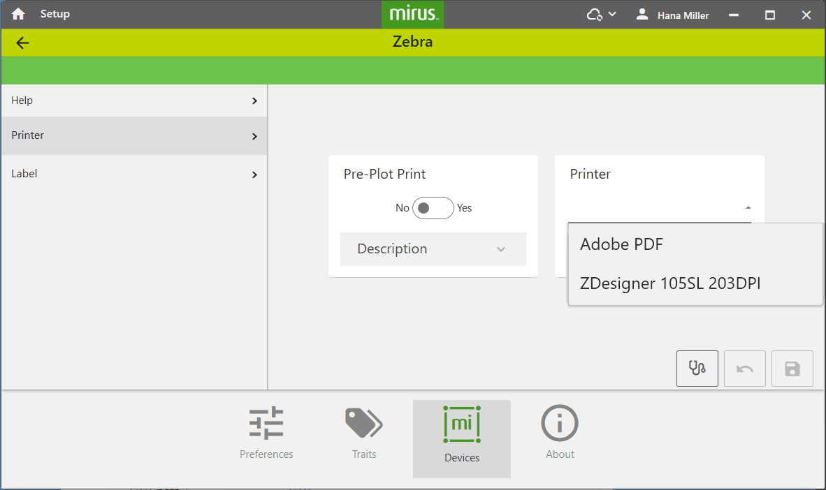The height and width of the screenshot is (490, 826).
Task: Click the Zebra heading
Action: click(412, 42)
